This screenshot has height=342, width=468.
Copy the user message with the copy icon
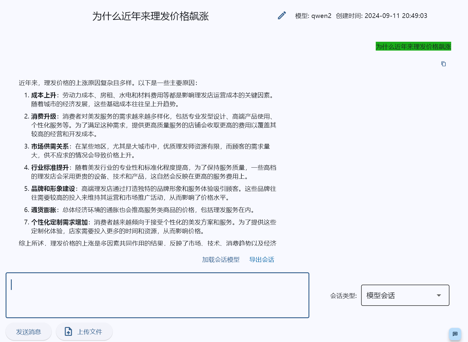(x=443, y=64)
